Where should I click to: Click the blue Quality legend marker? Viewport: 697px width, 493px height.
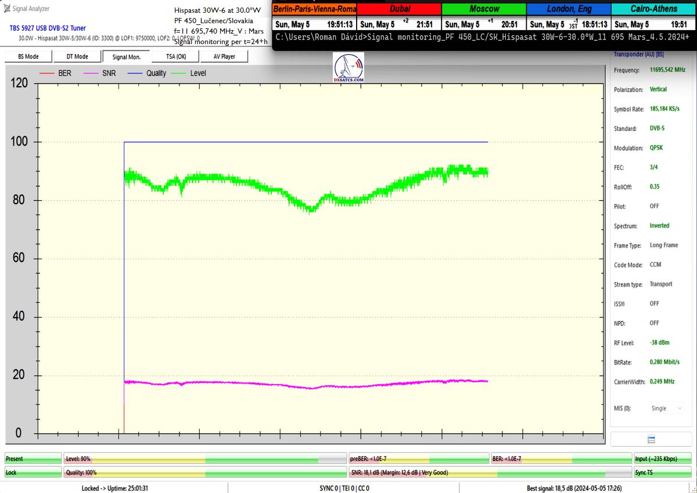pos(135,74)
